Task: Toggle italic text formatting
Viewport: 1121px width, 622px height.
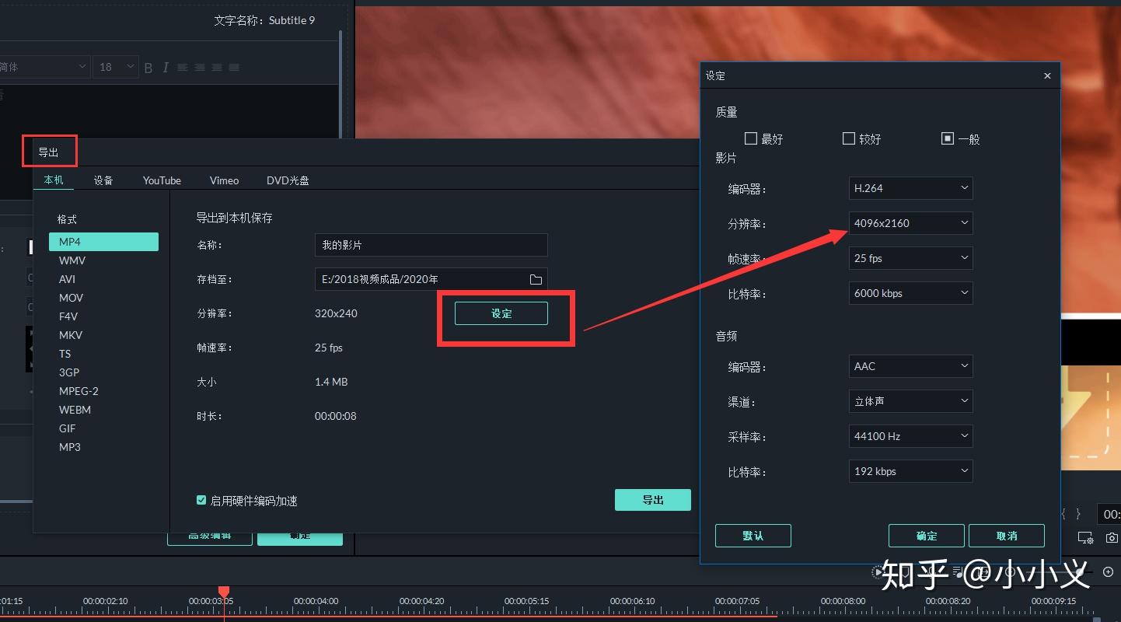Action: 165,68
